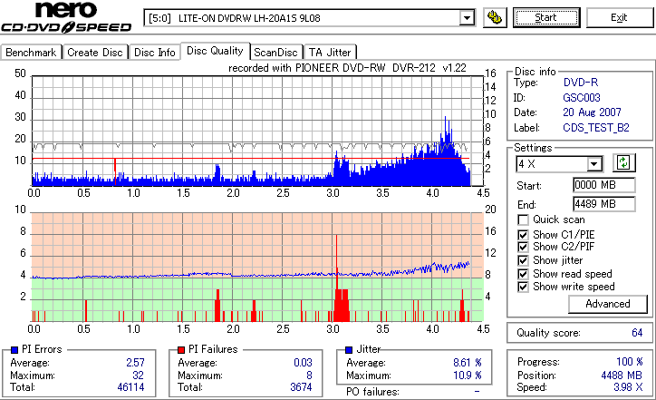Click the green refresh speed icon
Viewport: 656px width, 400px height.
pyautogui.click(x=623, y=162)
